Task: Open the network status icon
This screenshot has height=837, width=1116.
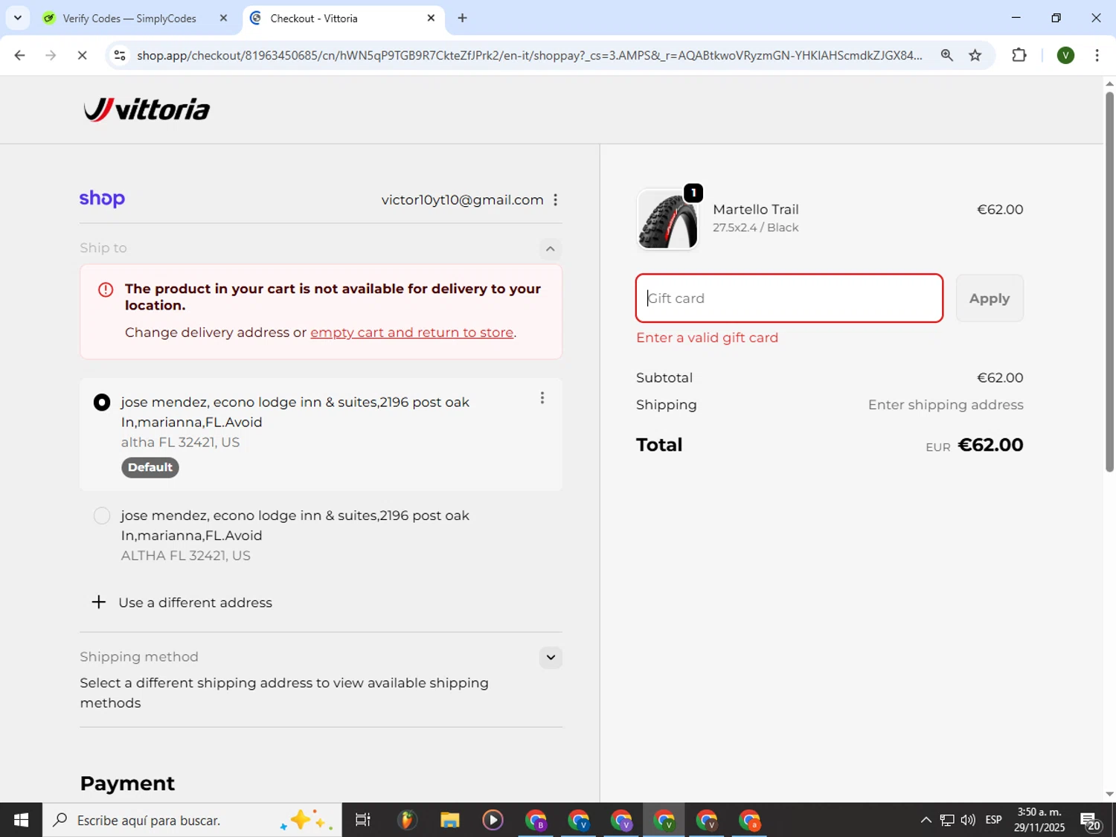Action: click(946, 820)
